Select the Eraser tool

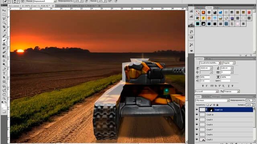(x=4, y=52)
